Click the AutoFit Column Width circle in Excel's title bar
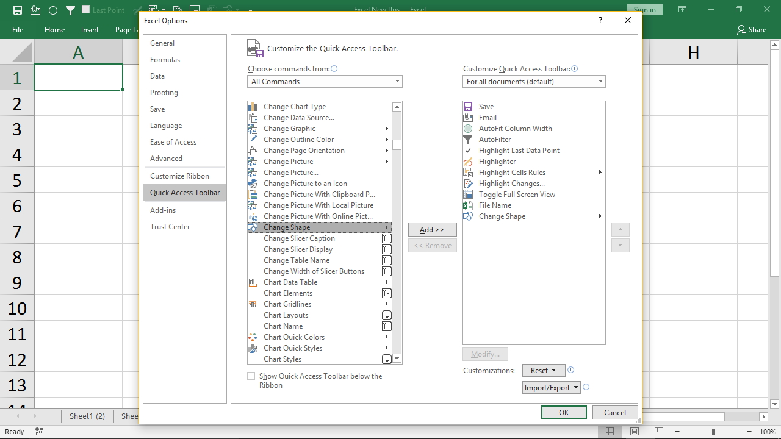Image resolution: width=781 pixels, height=439 pixels. pos(53,10)
